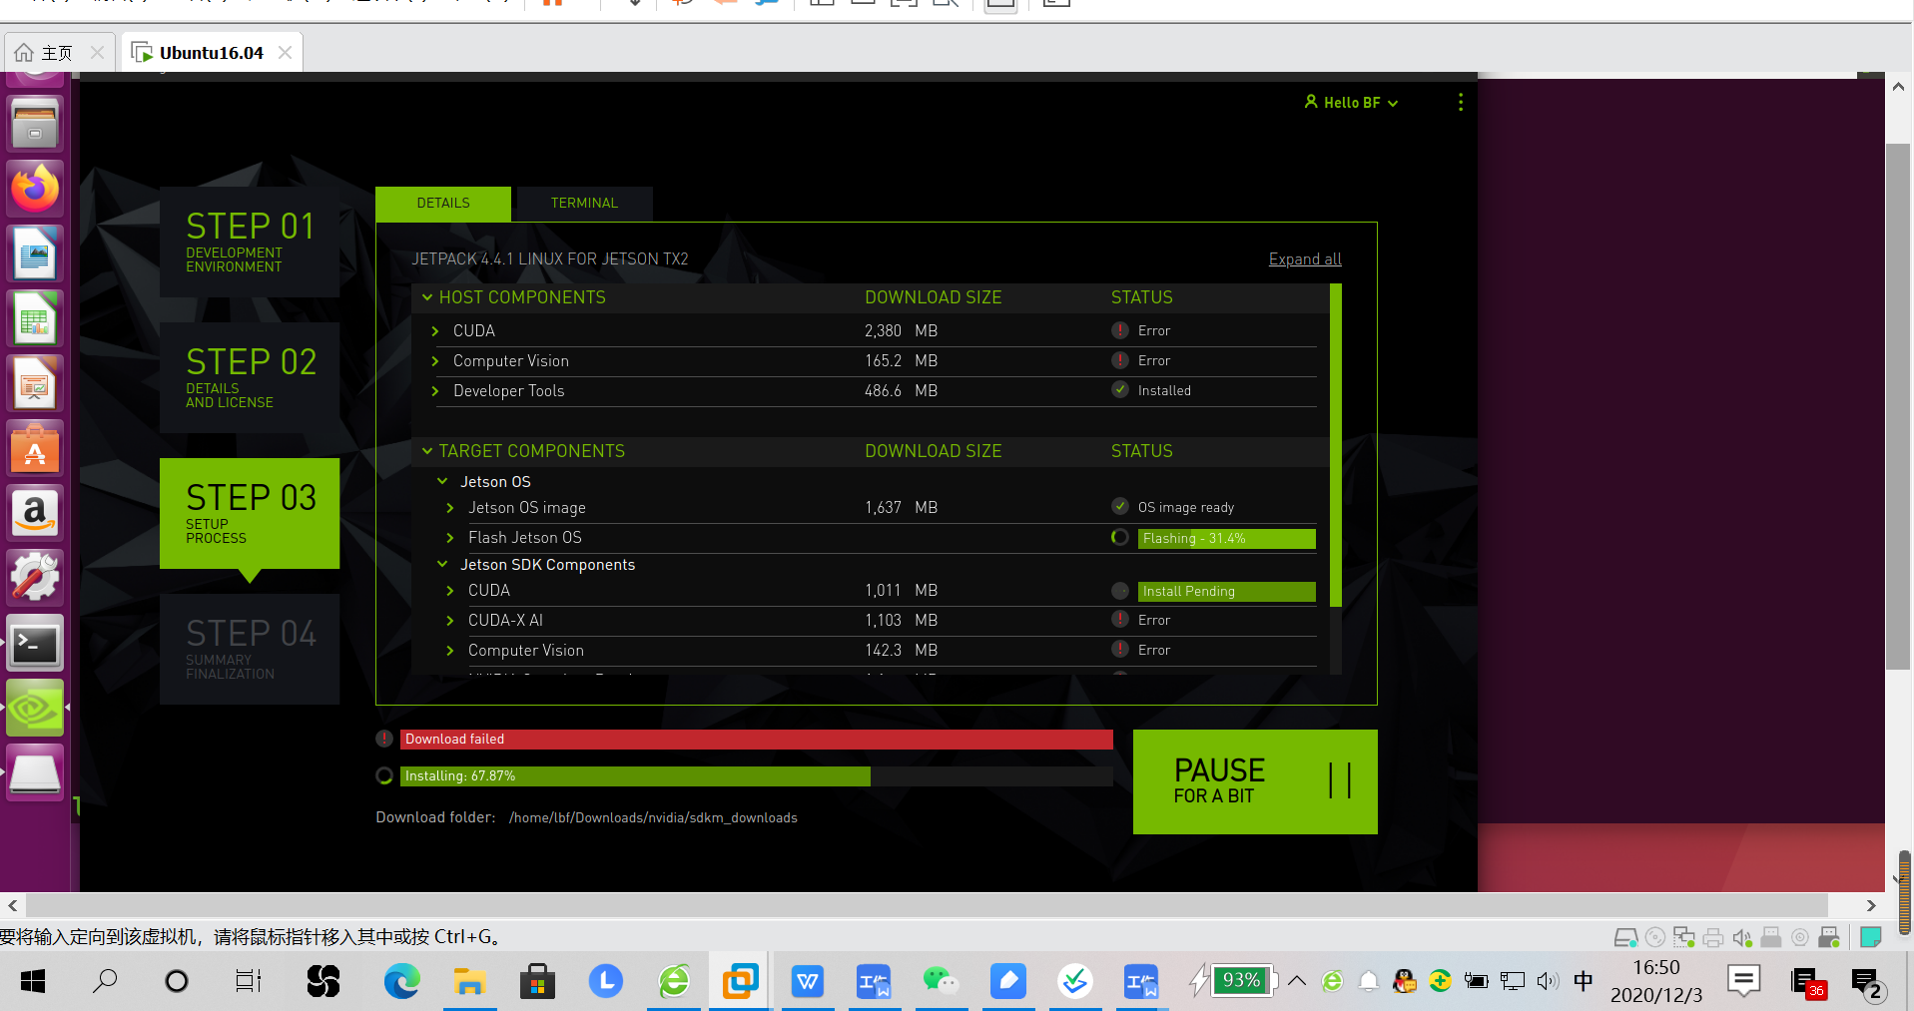This screenshot has width=1914, height=1011.
Task: Expand the Developer Tools row
Action: pyautogui.click(x=435, y=390)
